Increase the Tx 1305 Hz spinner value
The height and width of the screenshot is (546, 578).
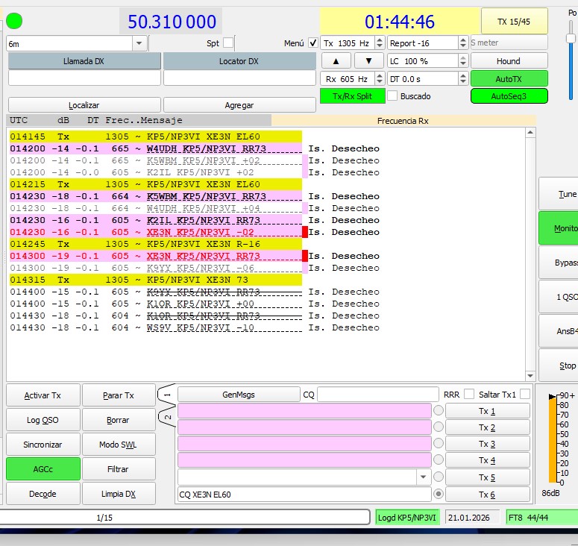point(380,40)
